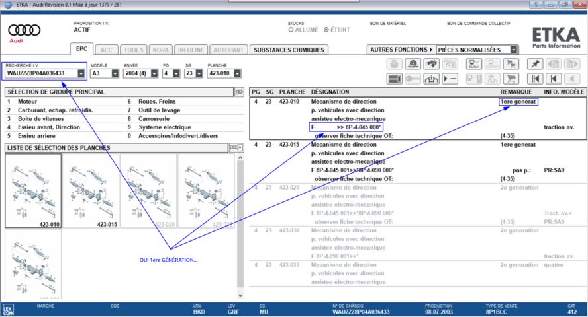Open search with the binoculars icon
The height and width of the screenshot is (317, 588).
point(431,64)
